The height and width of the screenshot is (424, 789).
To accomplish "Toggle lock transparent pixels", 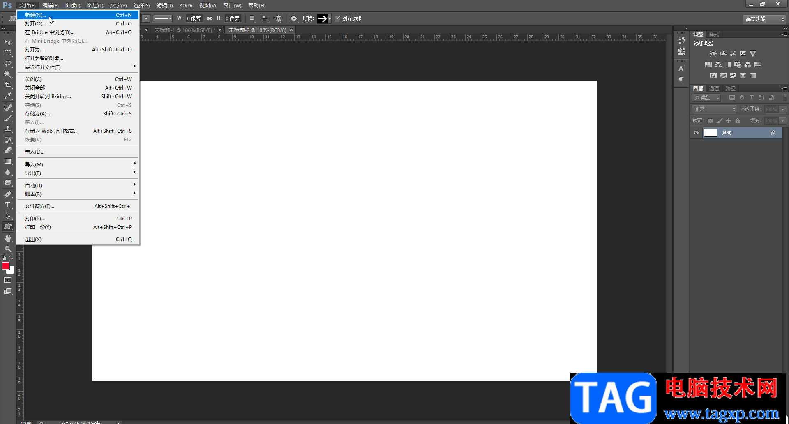I will (x=710, y=121).
